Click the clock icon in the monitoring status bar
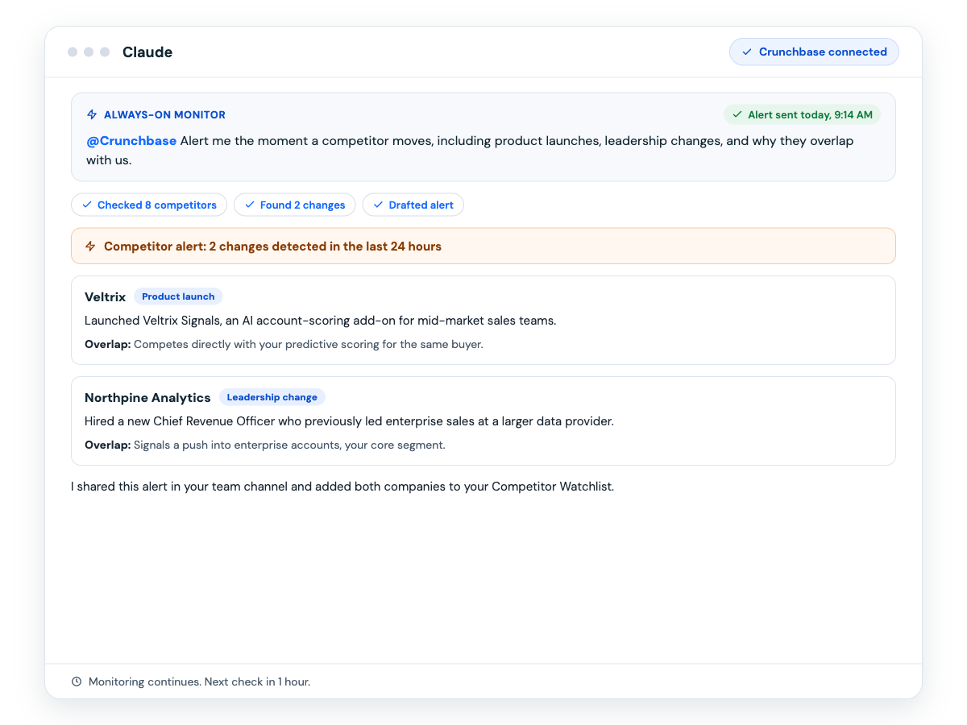This screenshot has width=967, height=725. [x=77, y=681]
